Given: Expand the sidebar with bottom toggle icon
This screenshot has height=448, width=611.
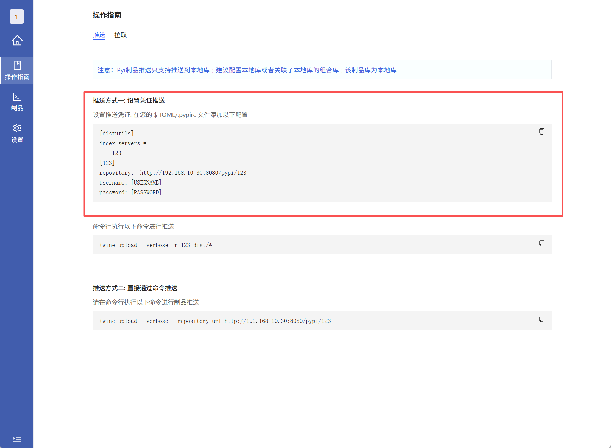Looking at the screenshot, I should pos(17,438).
